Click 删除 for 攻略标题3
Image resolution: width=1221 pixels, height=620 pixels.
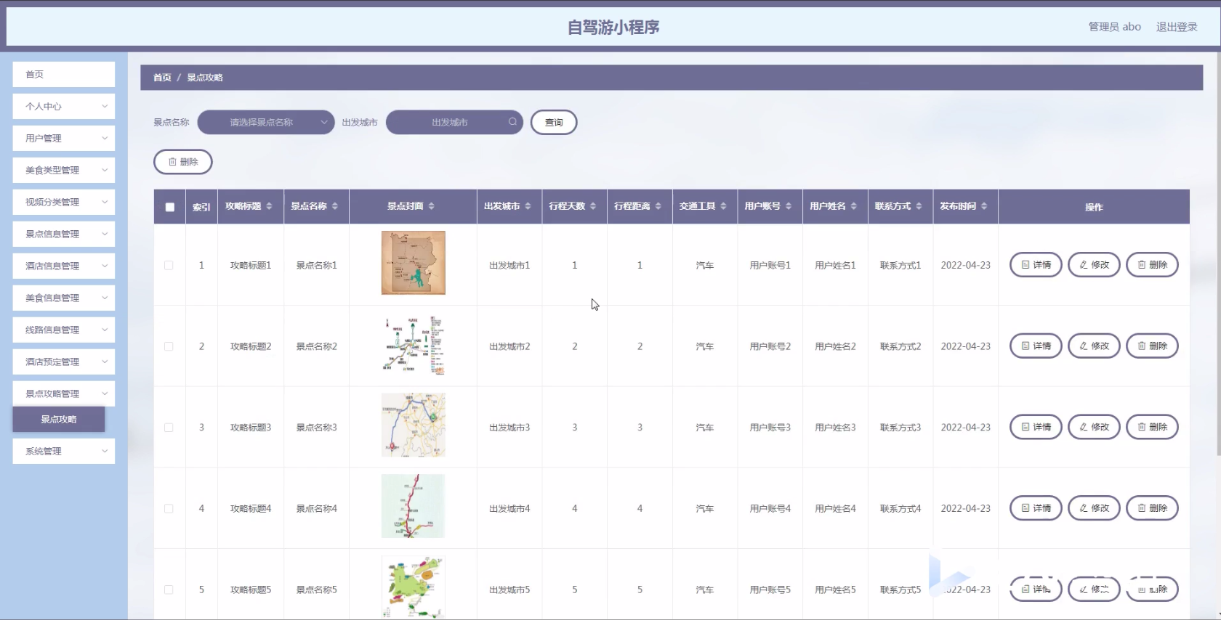click(1152, 427)
